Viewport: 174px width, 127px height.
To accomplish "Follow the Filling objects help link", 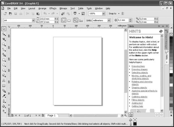I will [x=138, y=100].
